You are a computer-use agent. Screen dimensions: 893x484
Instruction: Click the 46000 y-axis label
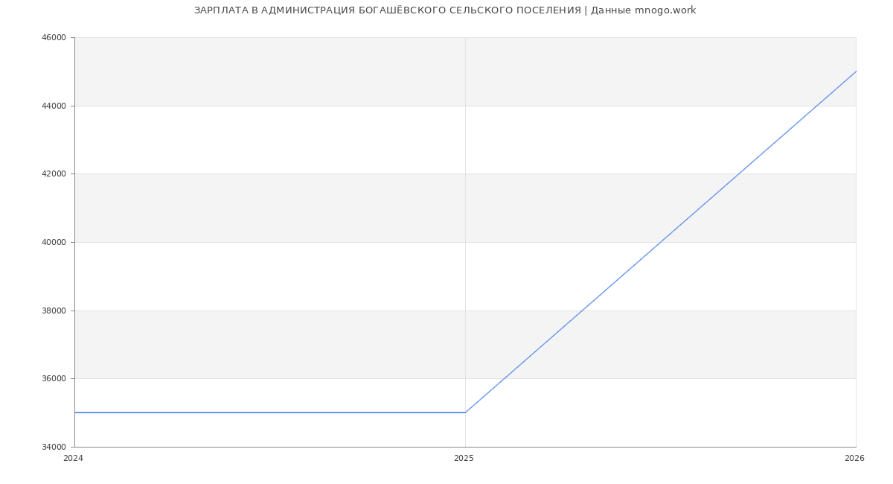point(54,38)
